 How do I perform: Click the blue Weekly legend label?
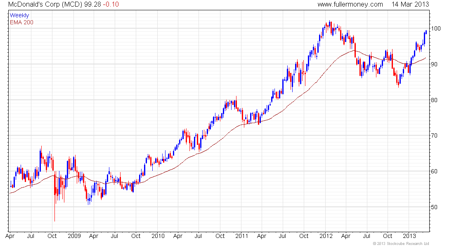coord(19,15)
